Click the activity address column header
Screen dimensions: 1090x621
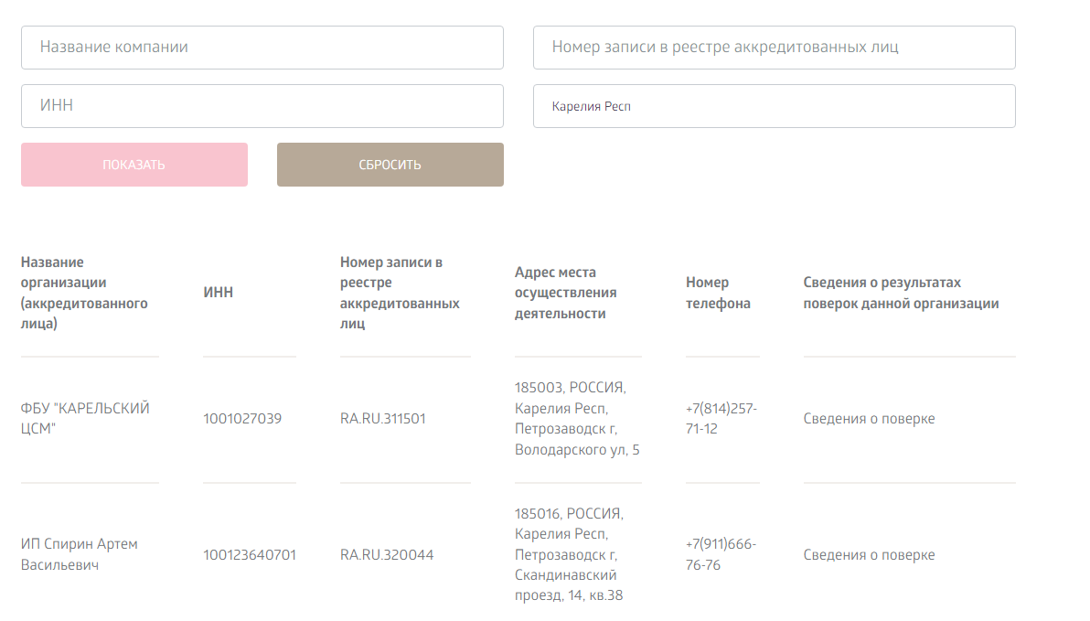565,293
